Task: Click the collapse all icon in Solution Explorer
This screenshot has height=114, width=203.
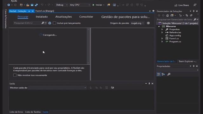Action: (191, 16)
